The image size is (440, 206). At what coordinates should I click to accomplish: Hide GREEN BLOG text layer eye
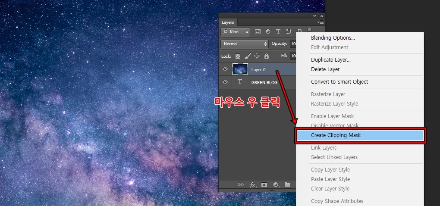coord(225,82)
